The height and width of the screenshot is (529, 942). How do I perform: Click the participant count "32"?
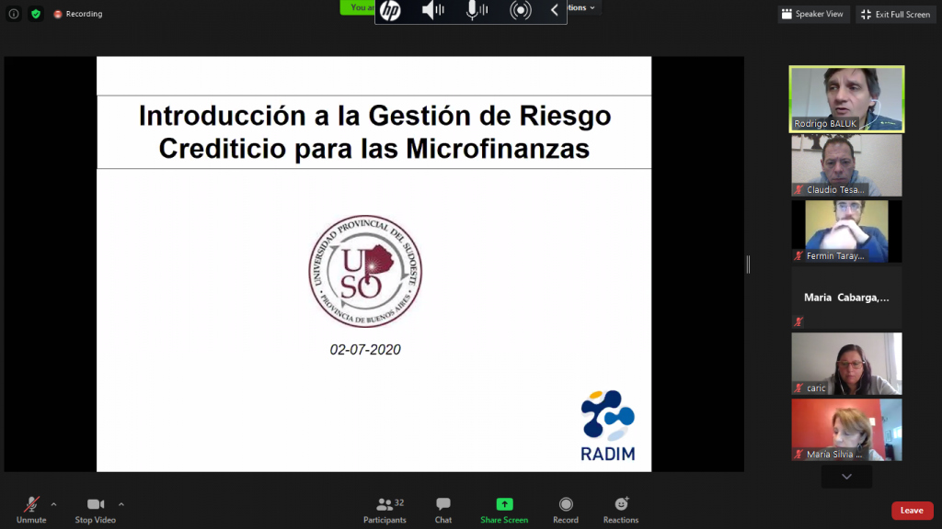[x=399, y=502]
